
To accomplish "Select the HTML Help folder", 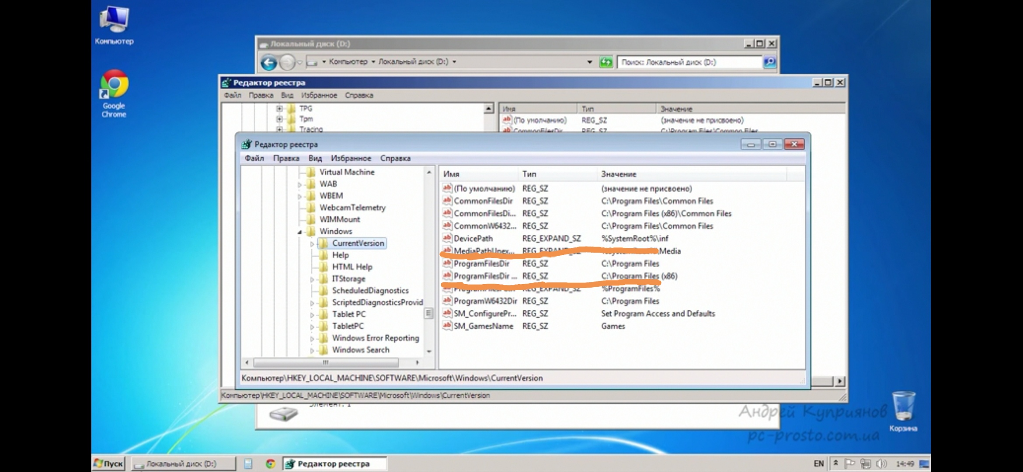I will pos(352,267).
